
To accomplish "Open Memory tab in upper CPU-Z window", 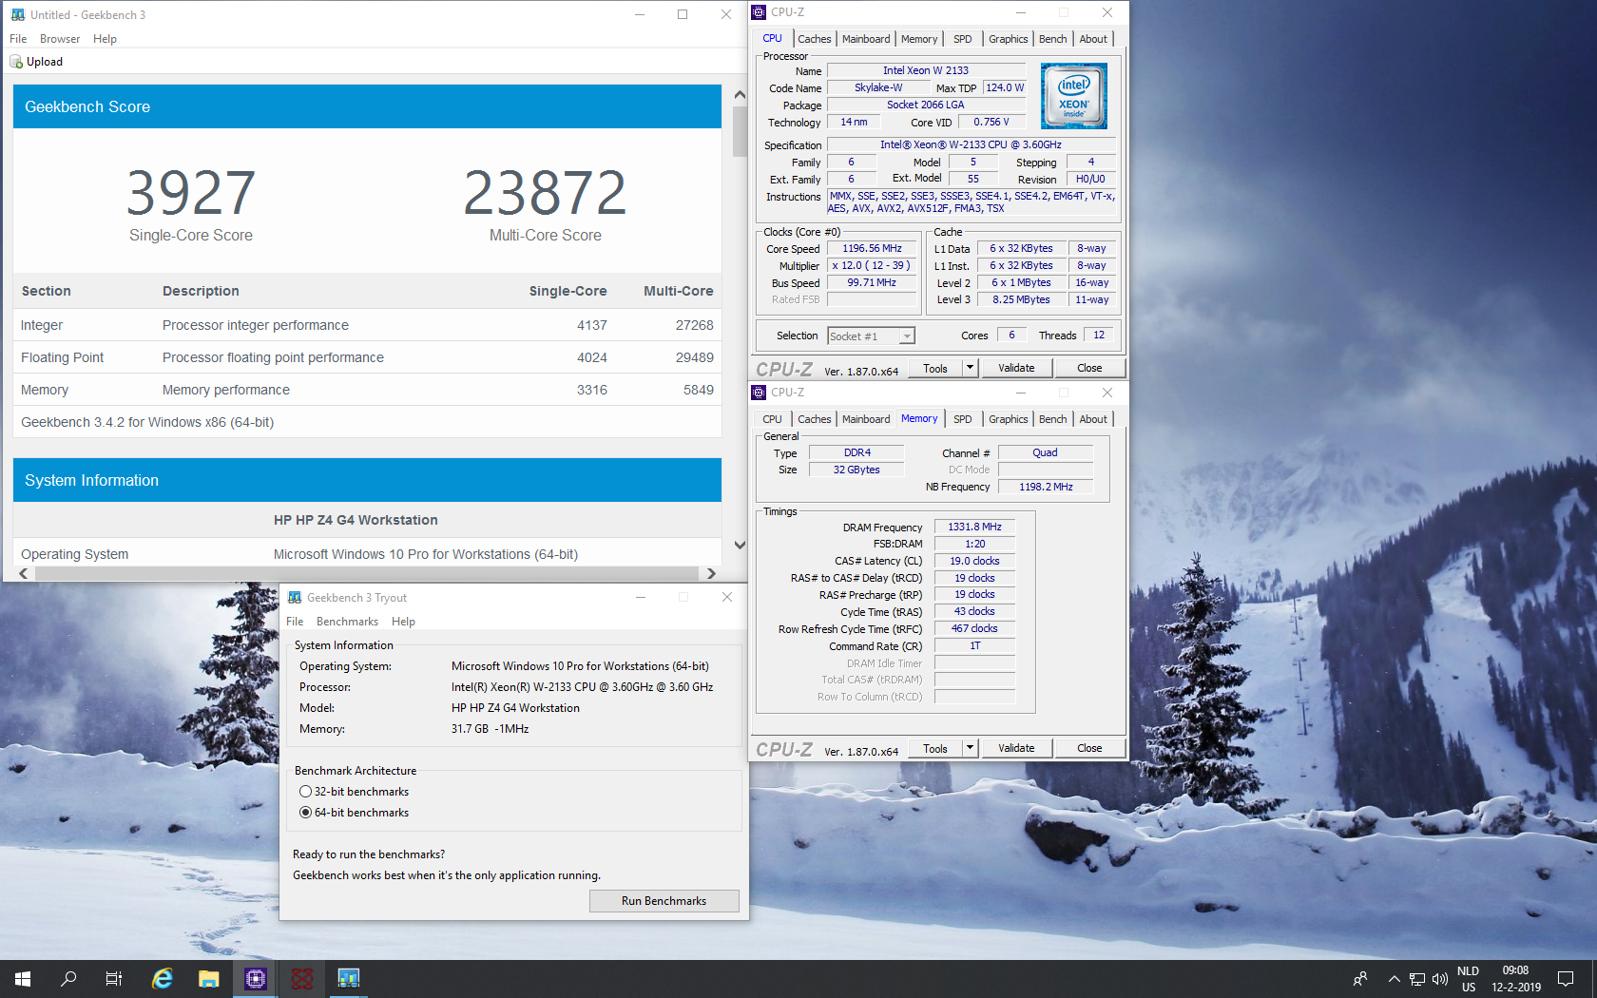I will [919, 39].
